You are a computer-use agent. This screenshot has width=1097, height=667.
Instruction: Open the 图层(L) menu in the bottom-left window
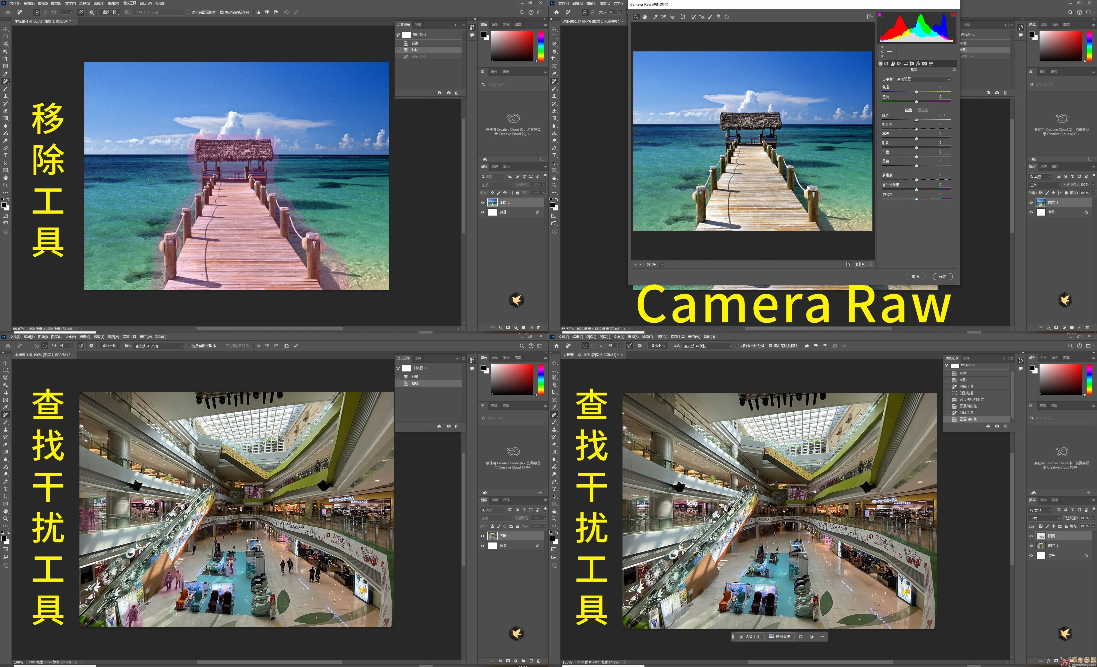[57, 337]
